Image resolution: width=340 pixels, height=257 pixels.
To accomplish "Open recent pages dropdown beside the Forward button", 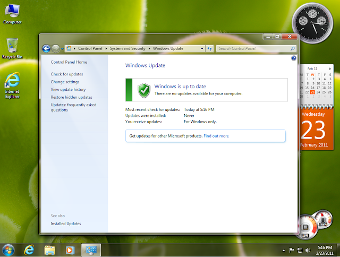I will coord(62,49).
